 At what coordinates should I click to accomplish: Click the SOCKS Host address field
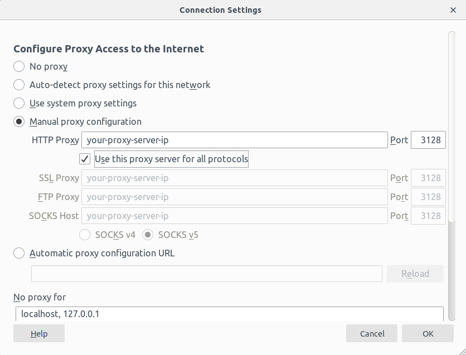click(234, 216)
